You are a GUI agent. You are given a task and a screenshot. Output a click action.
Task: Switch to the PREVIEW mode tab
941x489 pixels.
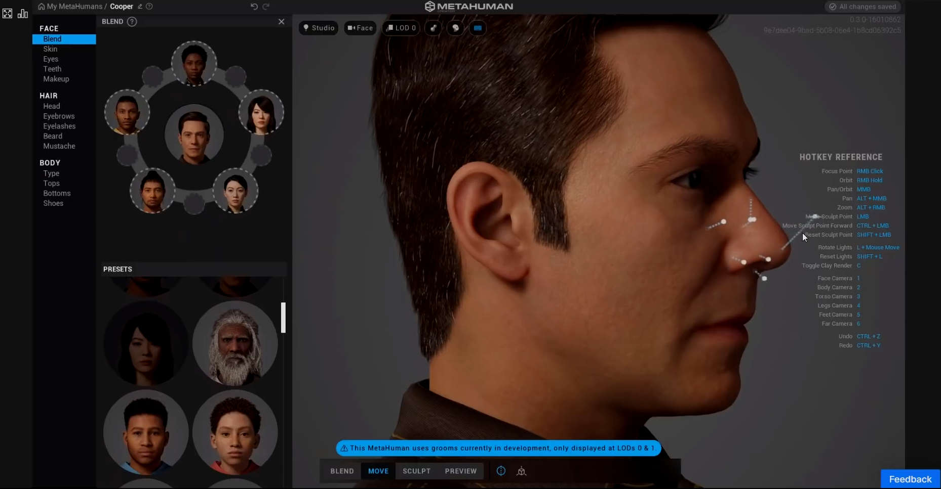pyautogui.click(x=461, y=471)
